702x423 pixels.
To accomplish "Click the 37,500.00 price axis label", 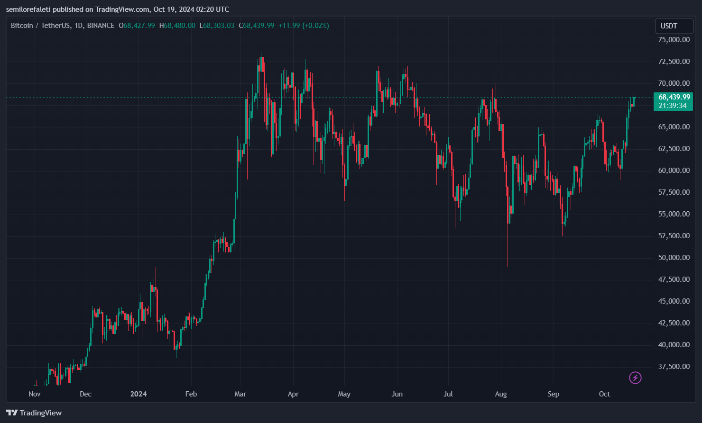I will click(x=674, y=367).
